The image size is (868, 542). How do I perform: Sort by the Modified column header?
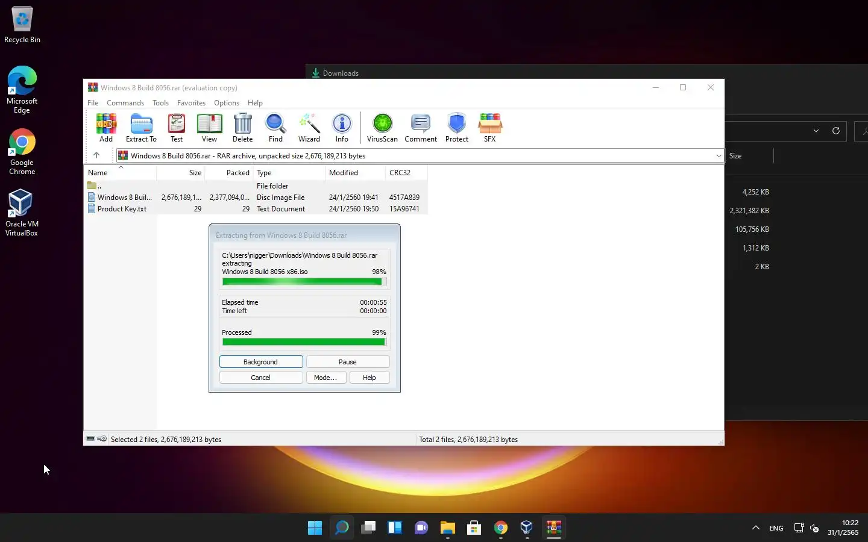(x=355, y=173)
